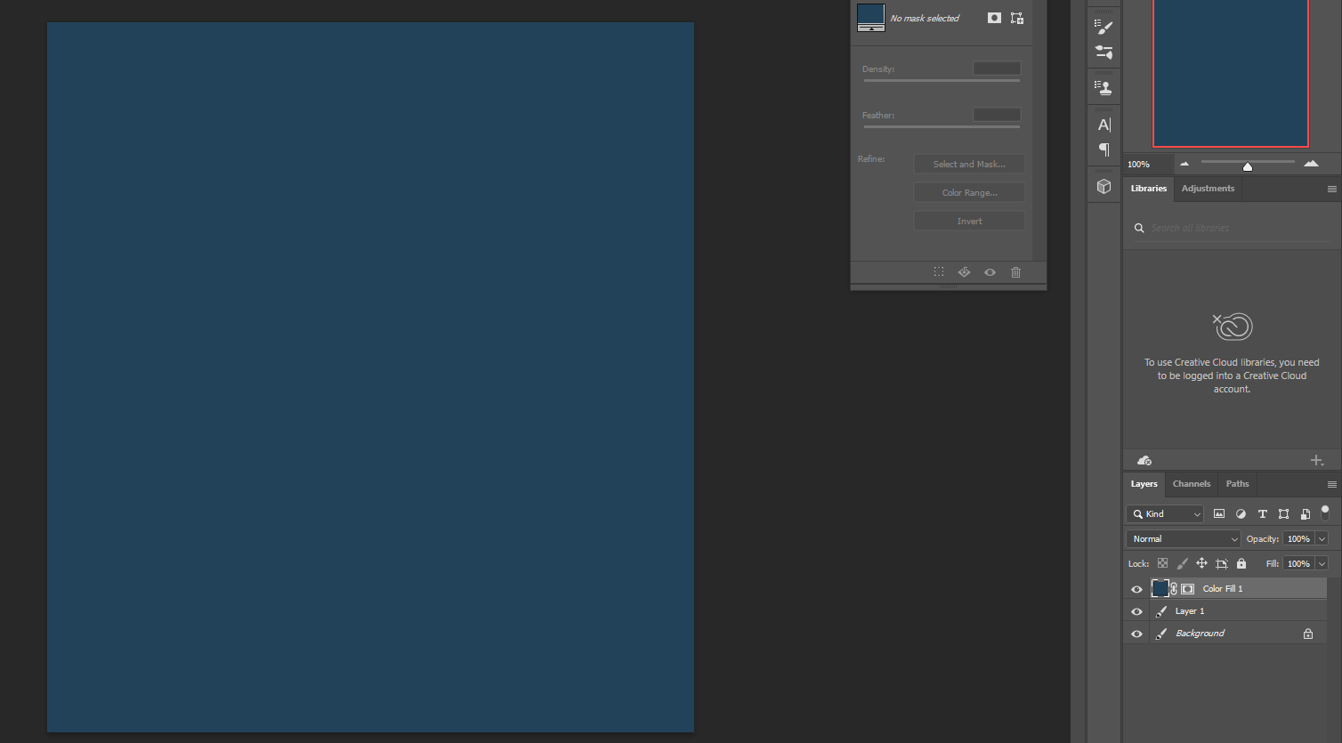Click the navigator zoom slider handle
Screen dimensions: 1342x743
(1248, 166)
